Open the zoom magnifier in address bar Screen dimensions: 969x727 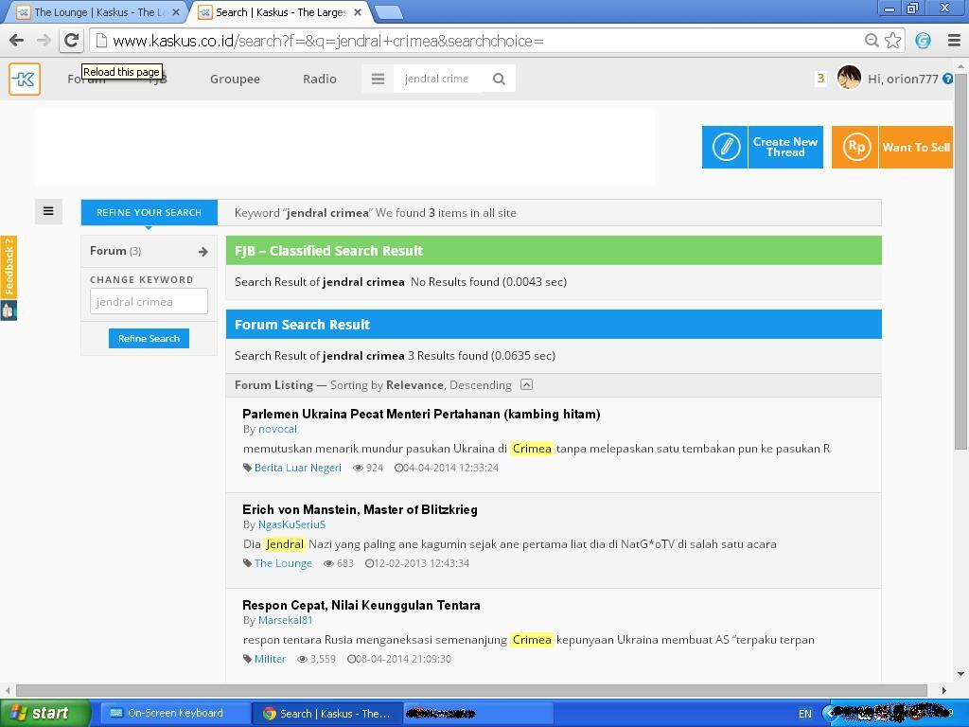point(872,41)
